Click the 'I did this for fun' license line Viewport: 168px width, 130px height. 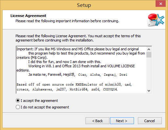click(x=65, y=62)
